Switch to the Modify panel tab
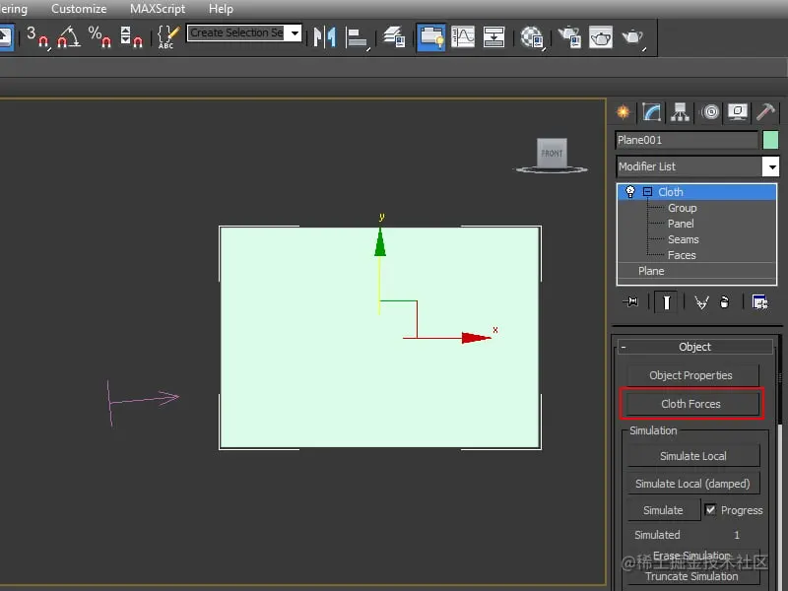Image resolution: width=788 pixels, height=591 pixels. tap(651, 111)
